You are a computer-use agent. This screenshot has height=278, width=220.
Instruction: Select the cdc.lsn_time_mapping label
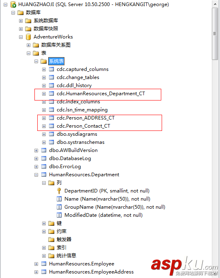click(82, 110)
